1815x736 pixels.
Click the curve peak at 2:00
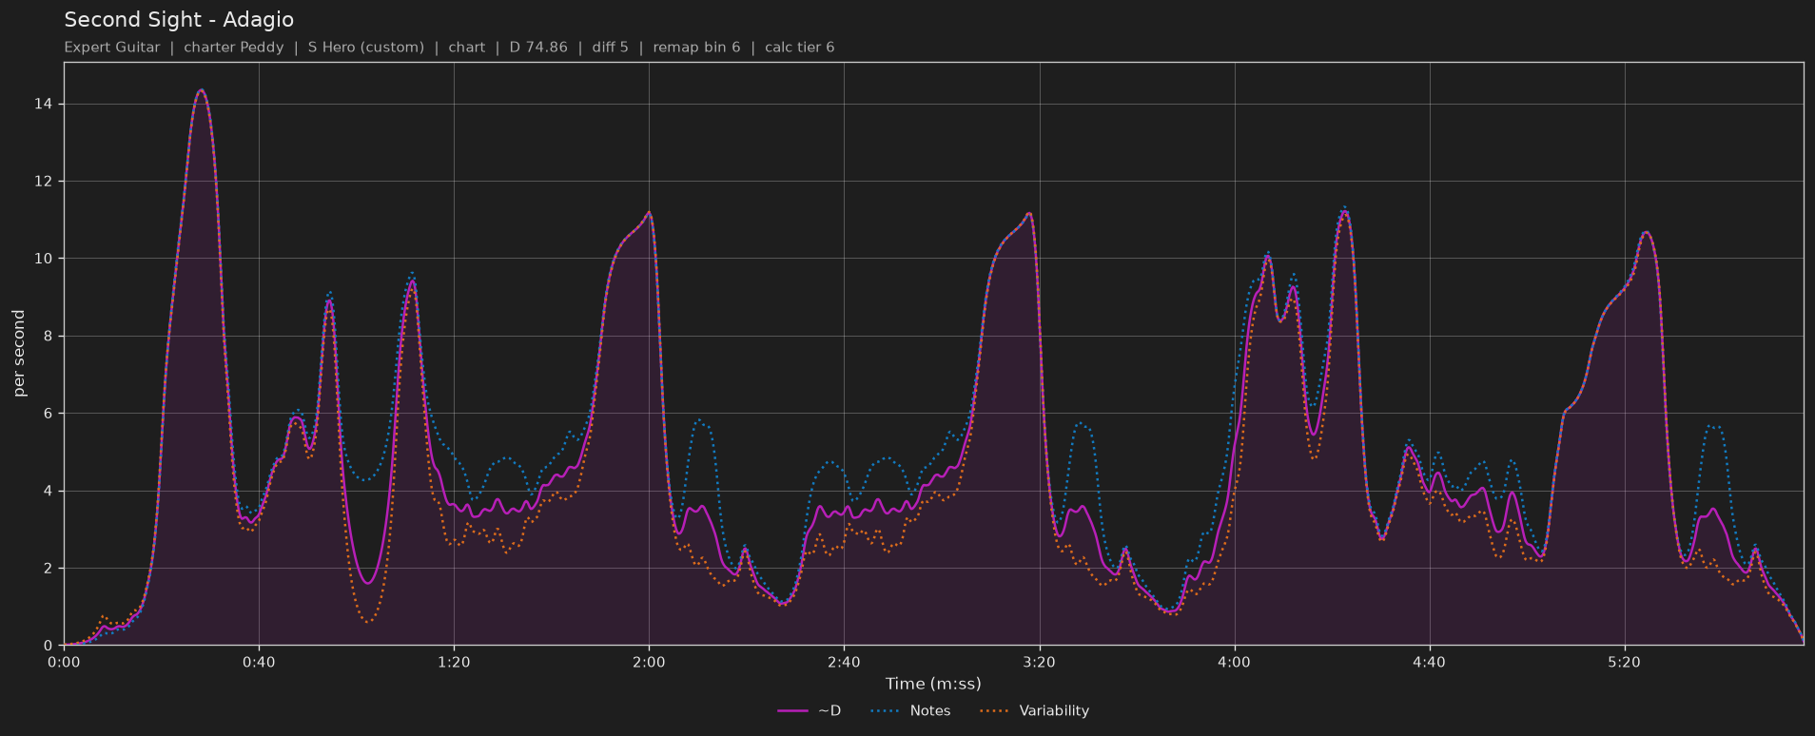click(x=649, y=212)
